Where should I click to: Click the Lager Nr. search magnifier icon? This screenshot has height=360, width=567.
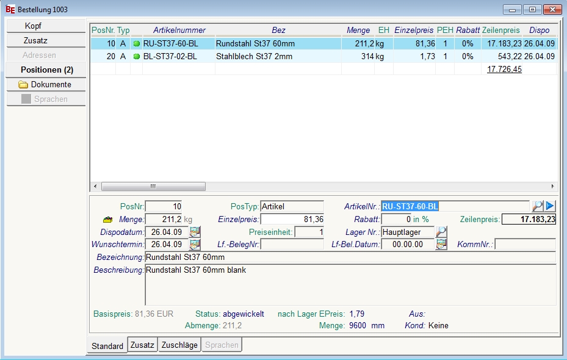coord(441,232)
